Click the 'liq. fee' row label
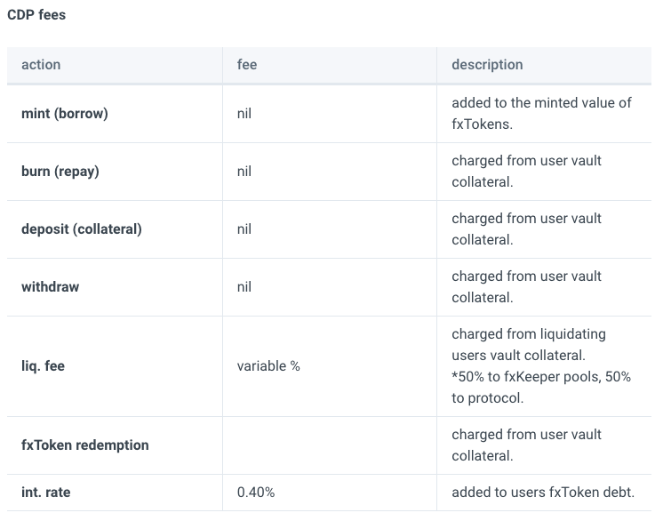The height and width of the screenshot is (513, 663). click(43, 365)
